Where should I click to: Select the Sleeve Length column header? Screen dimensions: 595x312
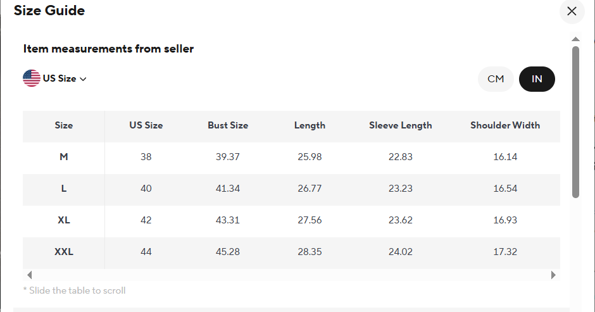tap(401, 125)
